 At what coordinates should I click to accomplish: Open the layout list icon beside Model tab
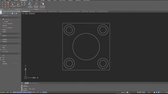point(22,83)
